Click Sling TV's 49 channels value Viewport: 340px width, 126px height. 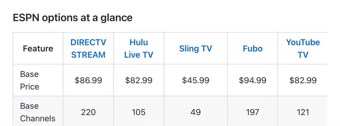195,112
